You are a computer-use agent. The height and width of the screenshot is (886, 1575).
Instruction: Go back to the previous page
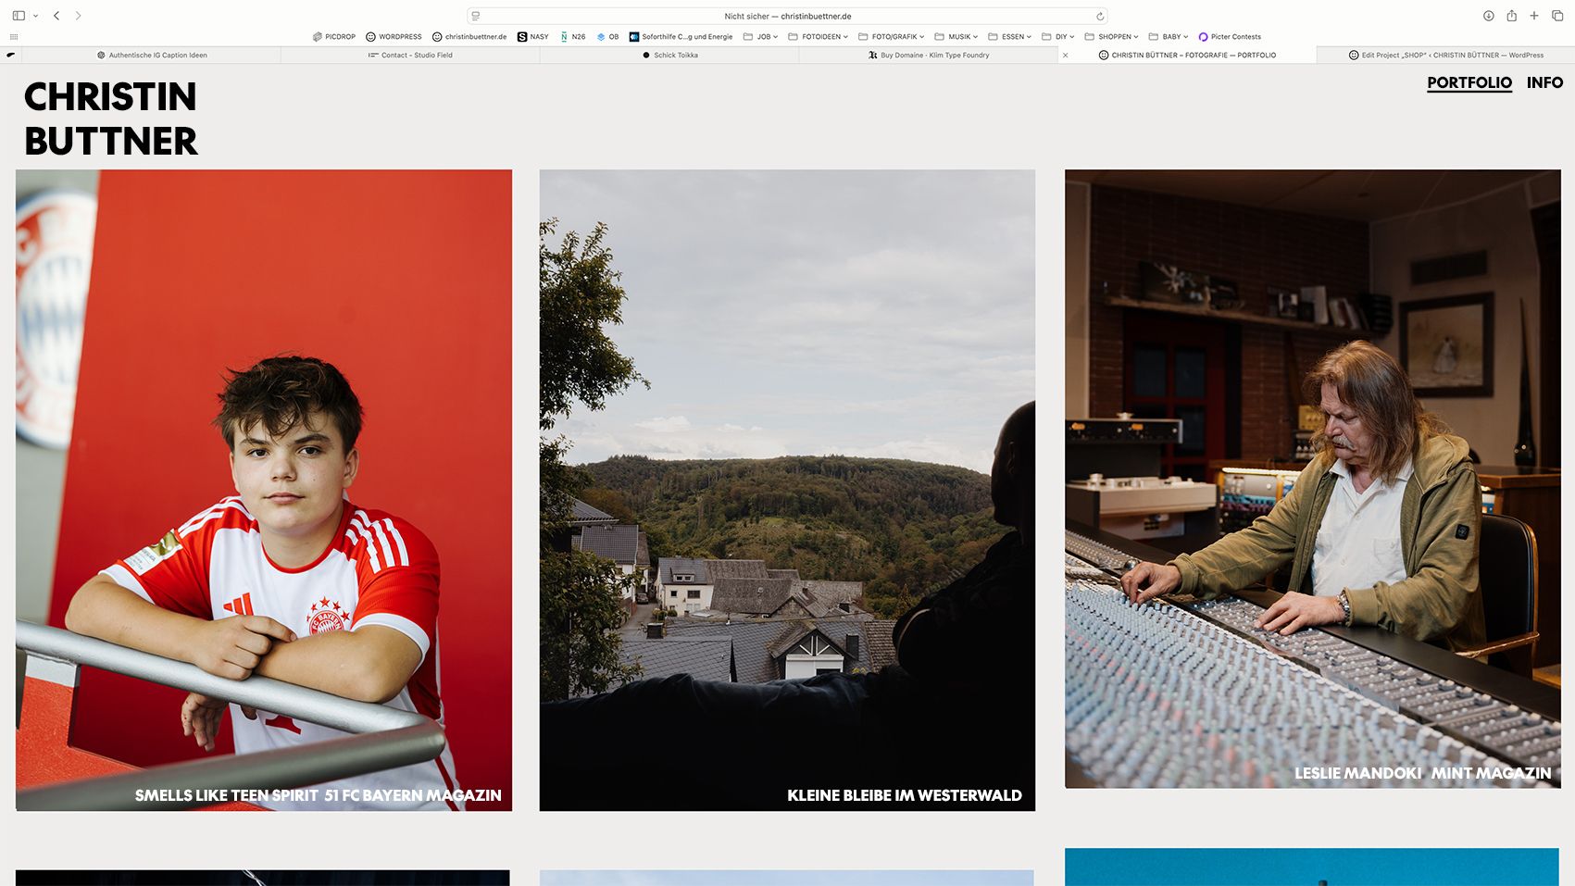(x=56, y=16)
